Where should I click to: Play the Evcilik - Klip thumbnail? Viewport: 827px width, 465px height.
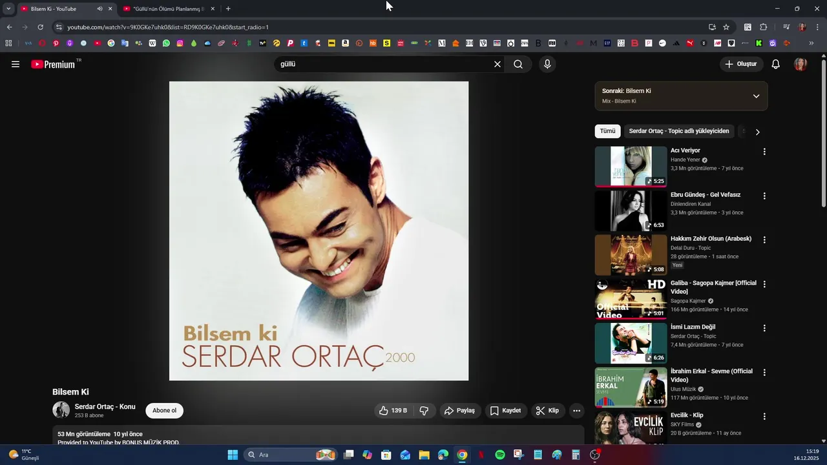click(631, 428)
